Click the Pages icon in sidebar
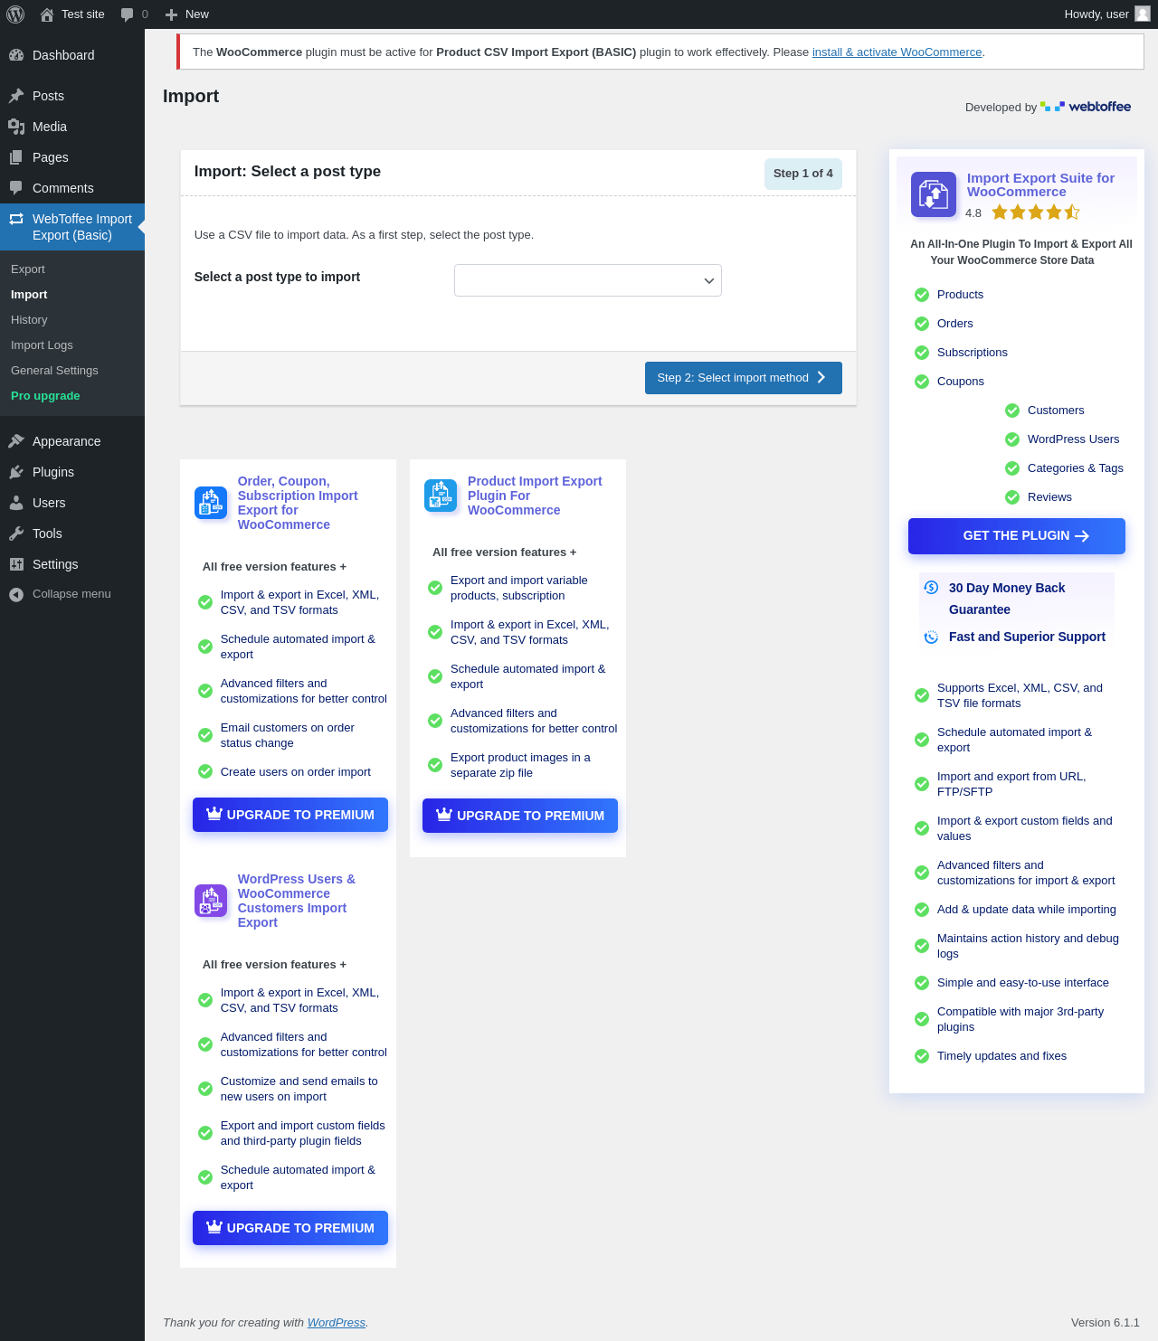1158x1341 pixels. (x=16, y=157)
